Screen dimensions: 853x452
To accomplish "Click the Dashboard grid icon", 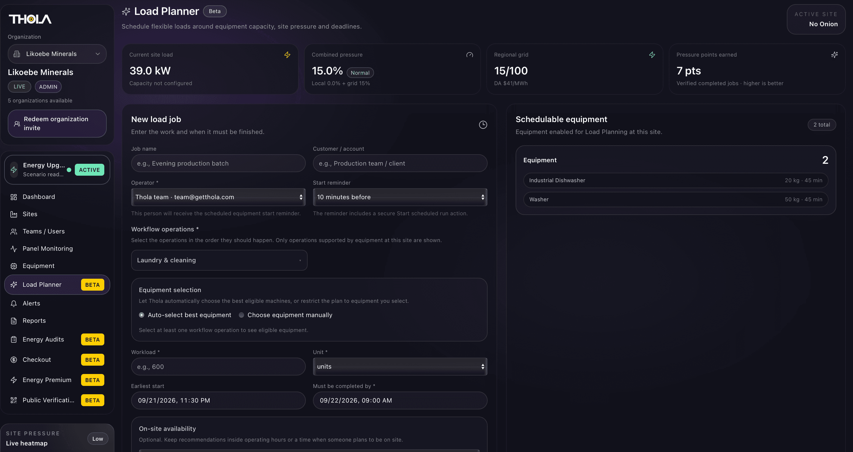I will (x=14, y=197).
